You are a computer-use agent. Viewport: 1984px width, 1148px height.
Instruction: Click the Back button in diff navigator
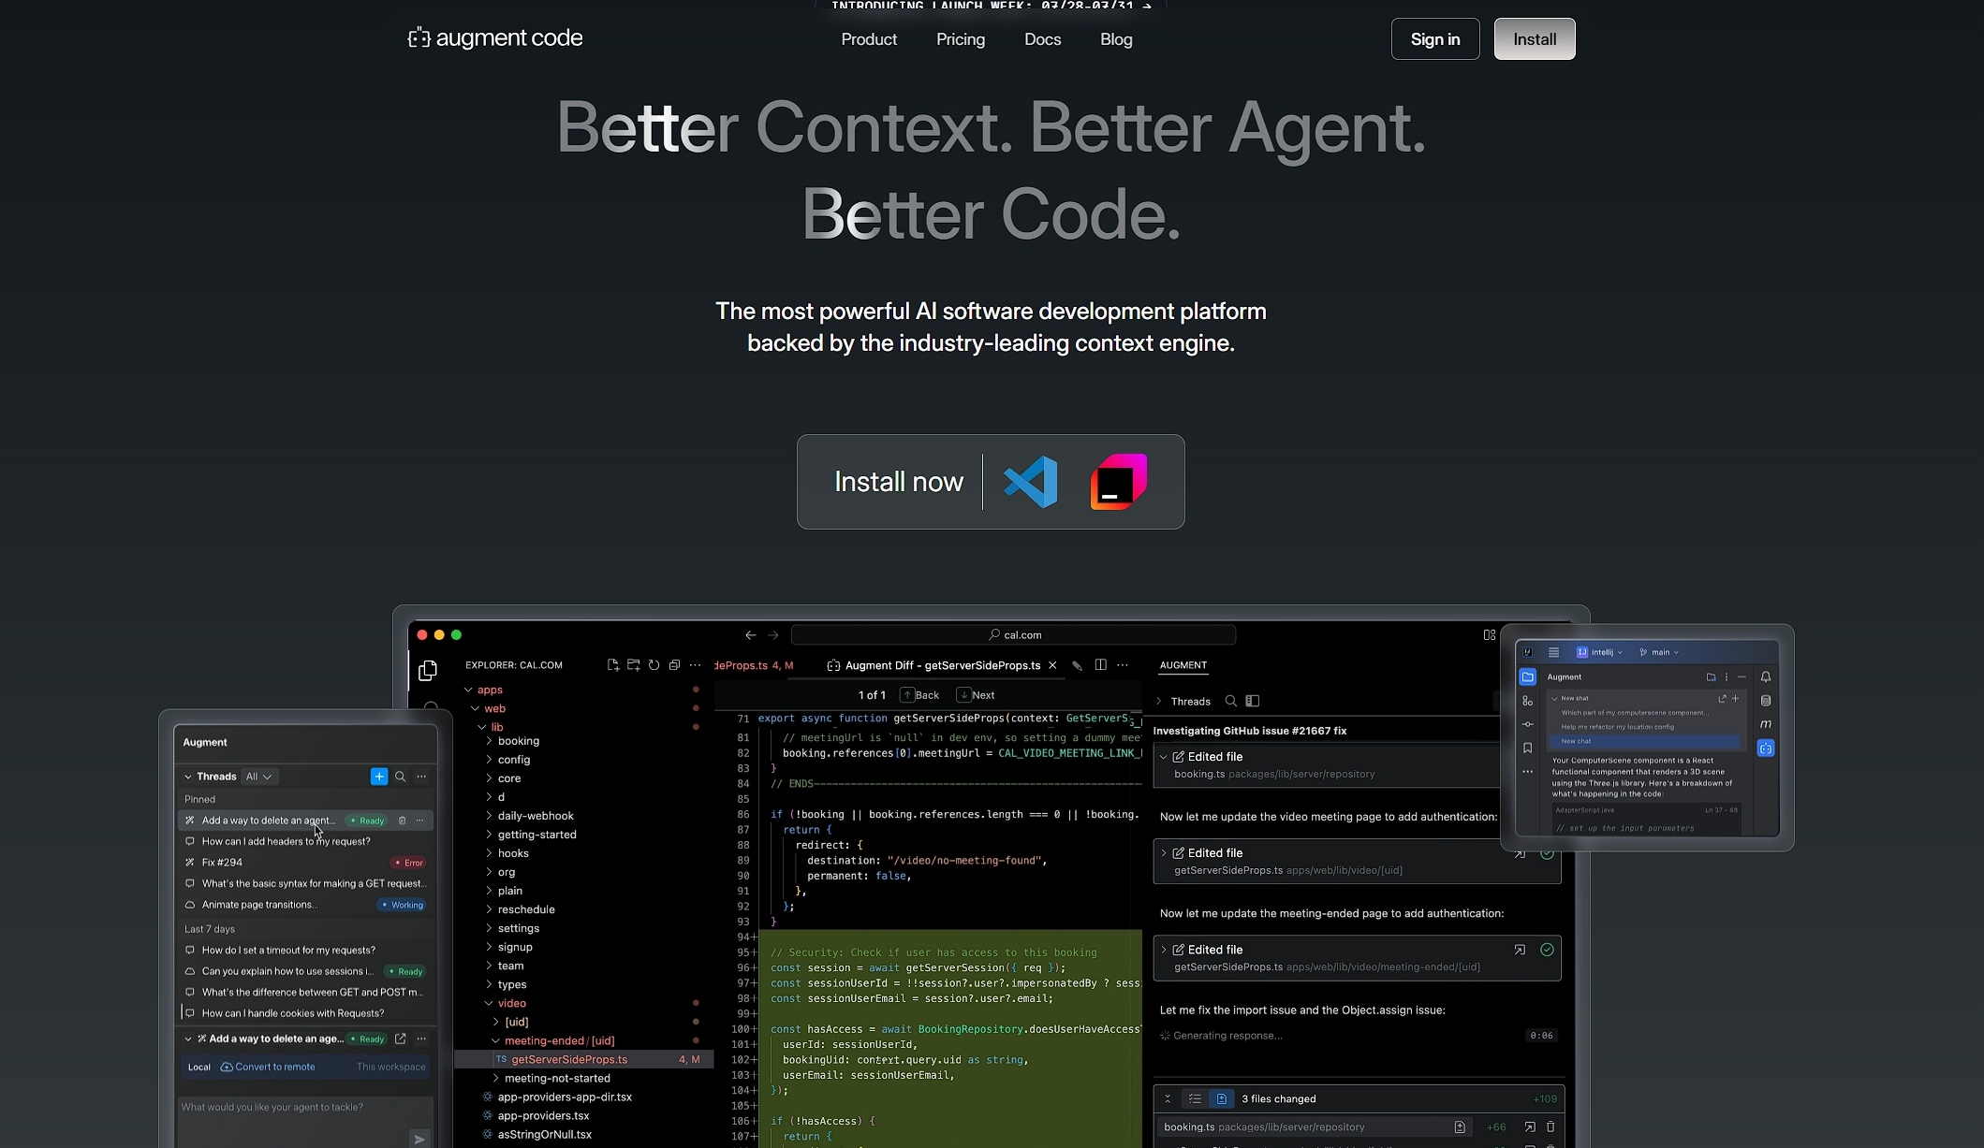pyautogui.click(x=920, y=695)
